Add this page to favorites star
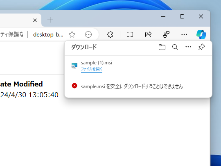The image size is (221, 166). pyautogui.click(x=72, y=34)
